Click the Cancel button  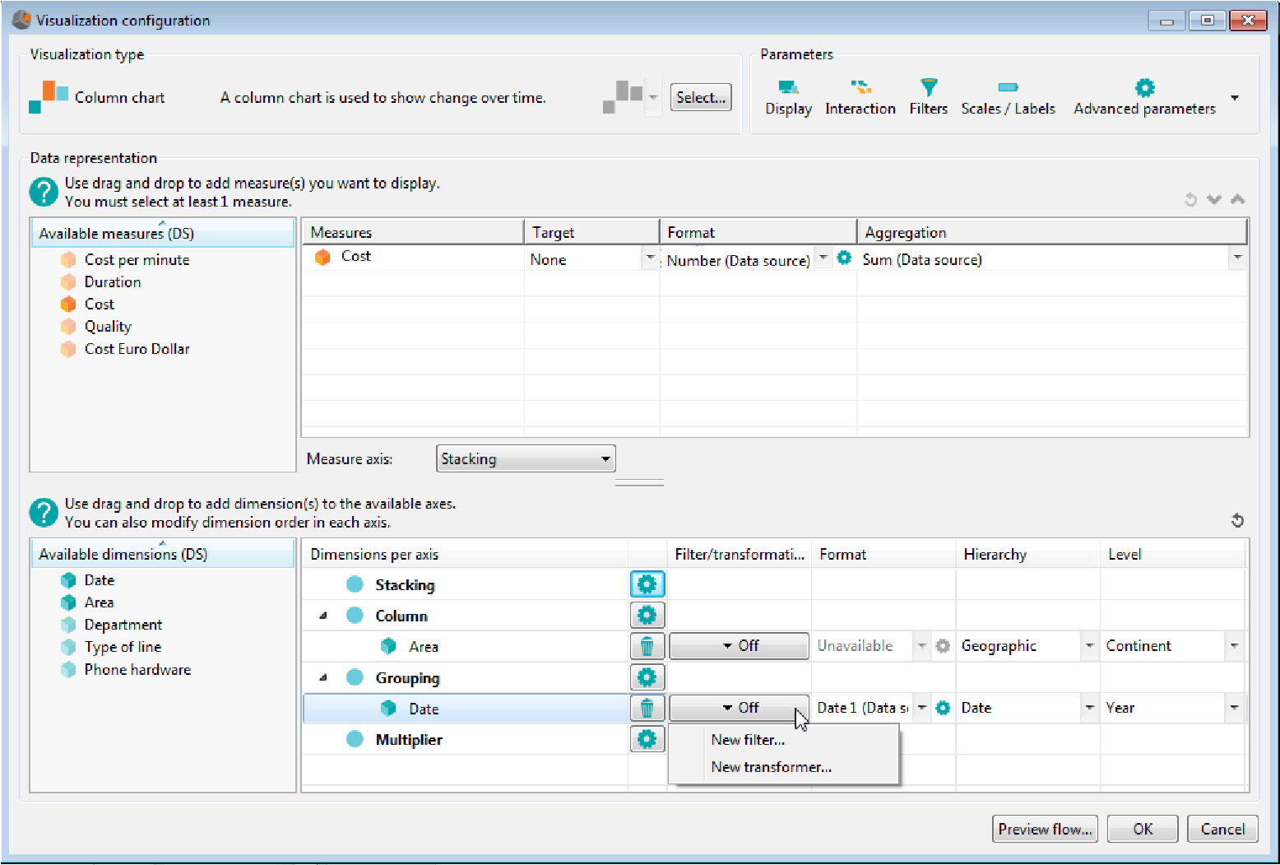click(1222, 829)
